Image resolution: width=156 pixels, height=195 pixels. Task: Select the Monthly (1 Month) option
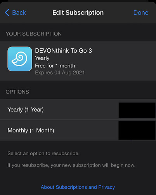(78, 130)
